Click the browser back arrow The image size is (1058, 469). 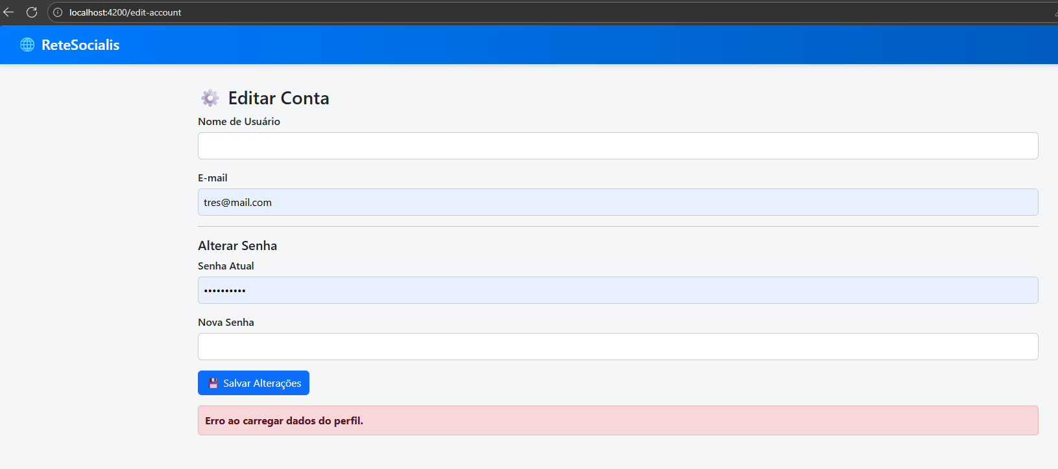8,12
